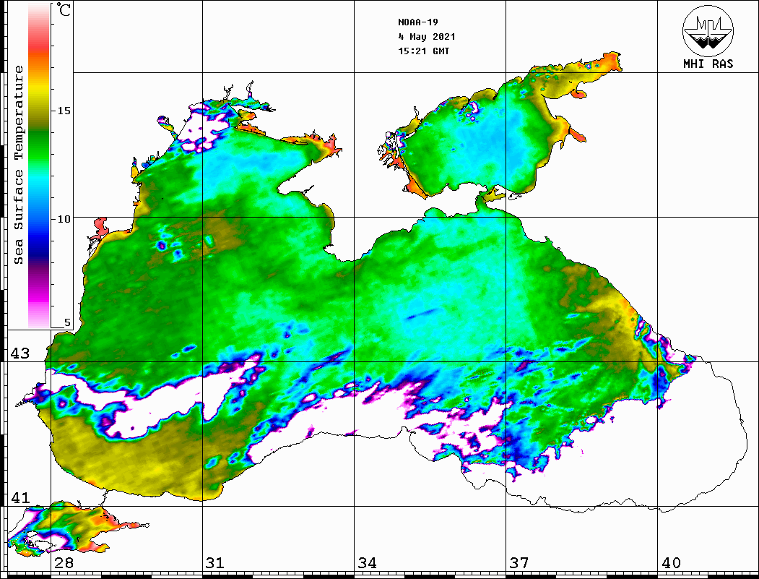The image size is (759, 579).
Task: Click the 'MHI RAS' caption text
Action: [x=708, y=64]
